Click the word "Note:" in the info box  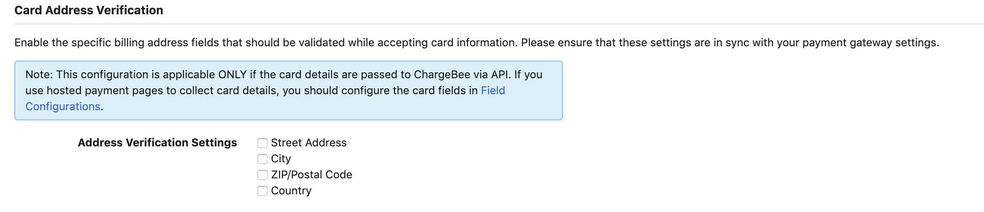39,75
